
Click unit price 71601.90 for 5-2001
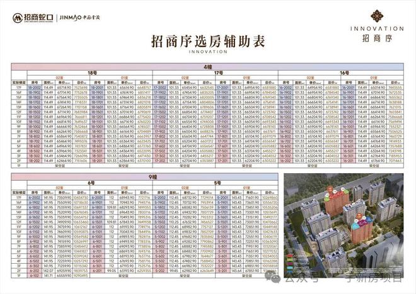click(252, 198)
